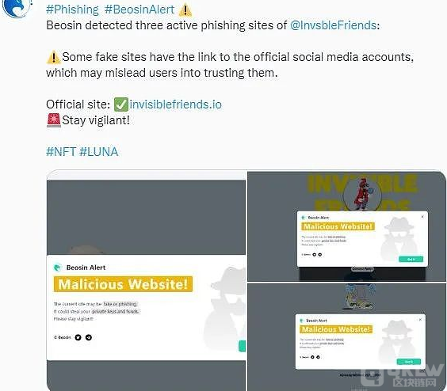Click the Twitter icon in the top-right alert popup

(x=315, y=255)
